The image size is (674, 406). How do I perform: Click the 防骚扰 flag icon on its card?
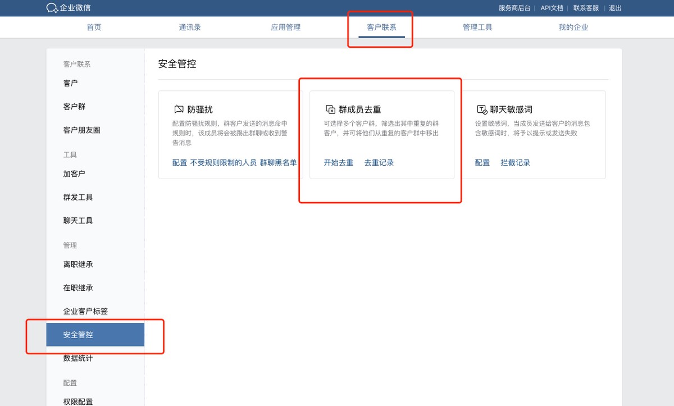(x=180, y=109)
